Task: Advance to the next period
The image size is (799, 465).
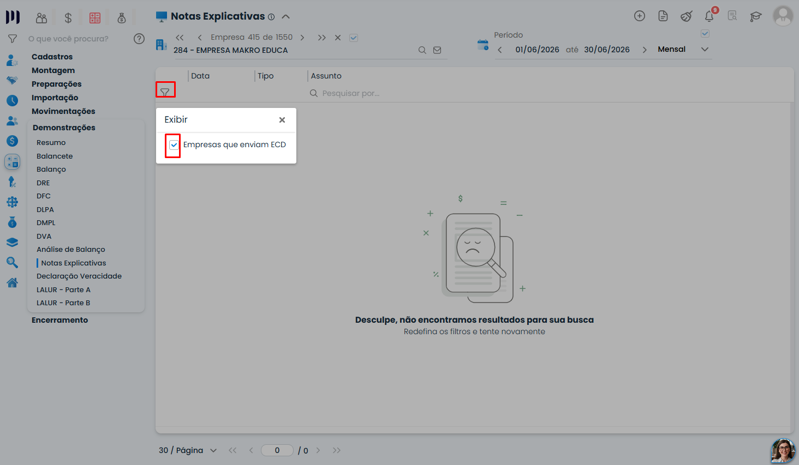Action: (x=645, y=50)
